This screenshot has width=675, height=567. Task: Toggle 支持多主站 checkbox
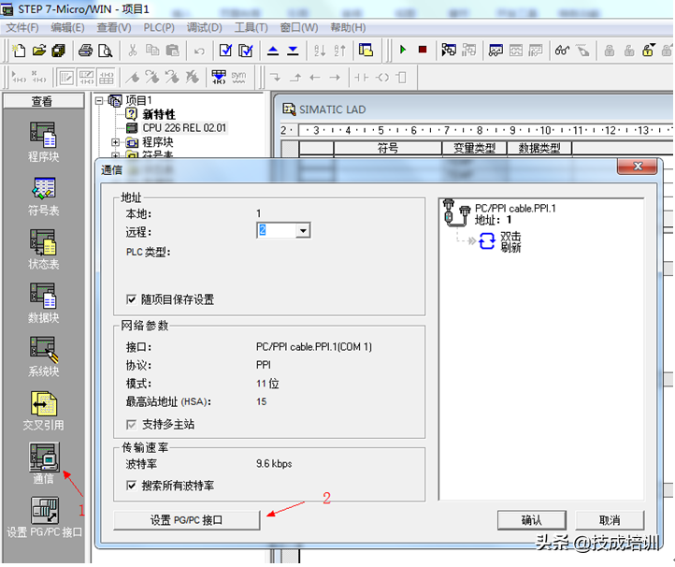pyautogui.click(x=131, y=425)
